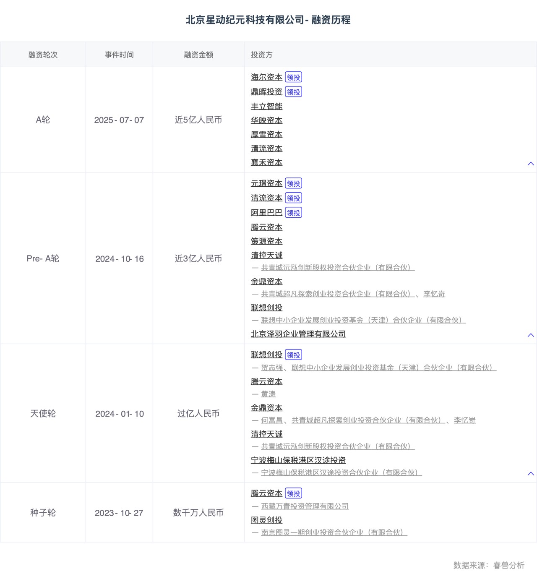Click the 融资金额 column header
This screenshot has height=587, width=537.
[198, 55]
